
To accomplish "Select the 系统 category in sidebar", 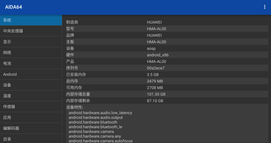I will tap(31, 20).
